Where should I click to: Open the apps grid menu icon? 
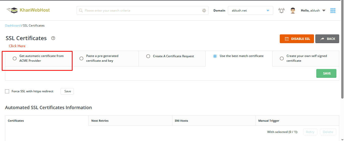click(333, 11)
